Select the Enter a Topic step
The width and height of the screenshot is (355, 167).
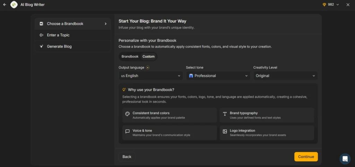(x=73, y=35)
